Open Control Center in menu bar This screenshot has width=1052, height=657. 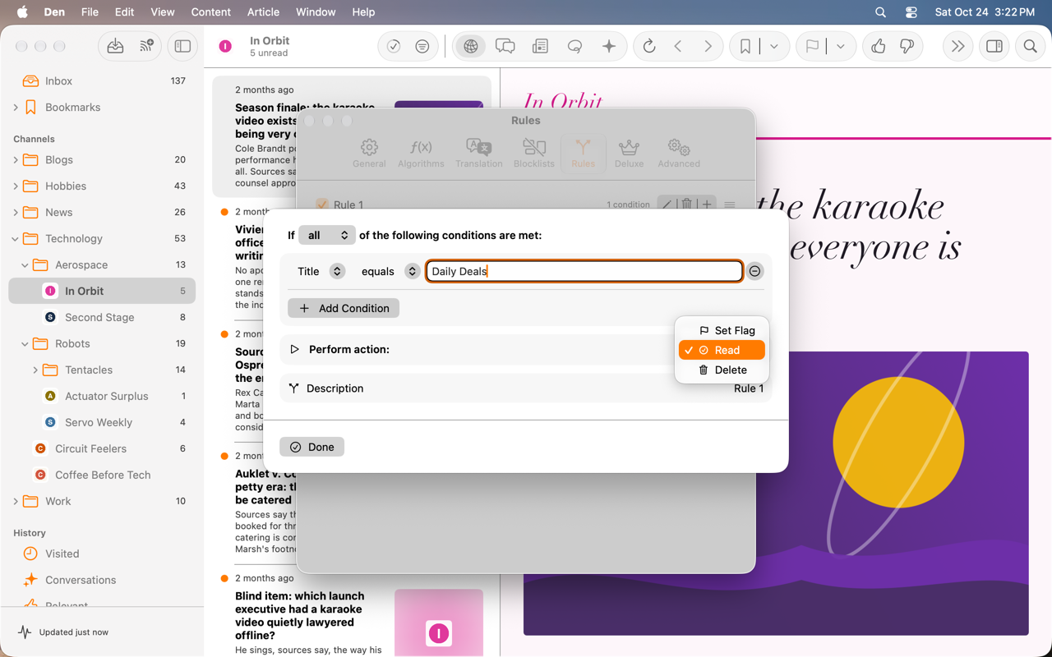pos(911,12)
